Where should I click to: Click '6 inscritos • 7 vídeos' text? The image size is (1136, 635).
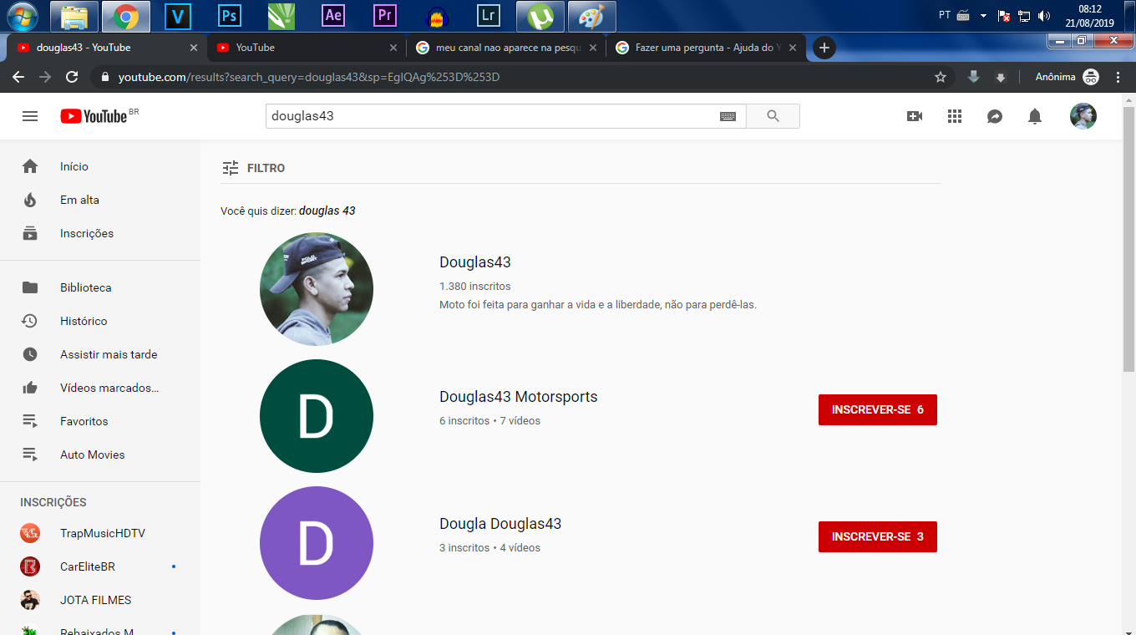point(489,421)
